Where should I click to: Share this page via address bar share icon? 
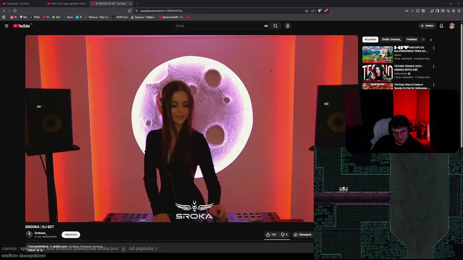point(313,11)
